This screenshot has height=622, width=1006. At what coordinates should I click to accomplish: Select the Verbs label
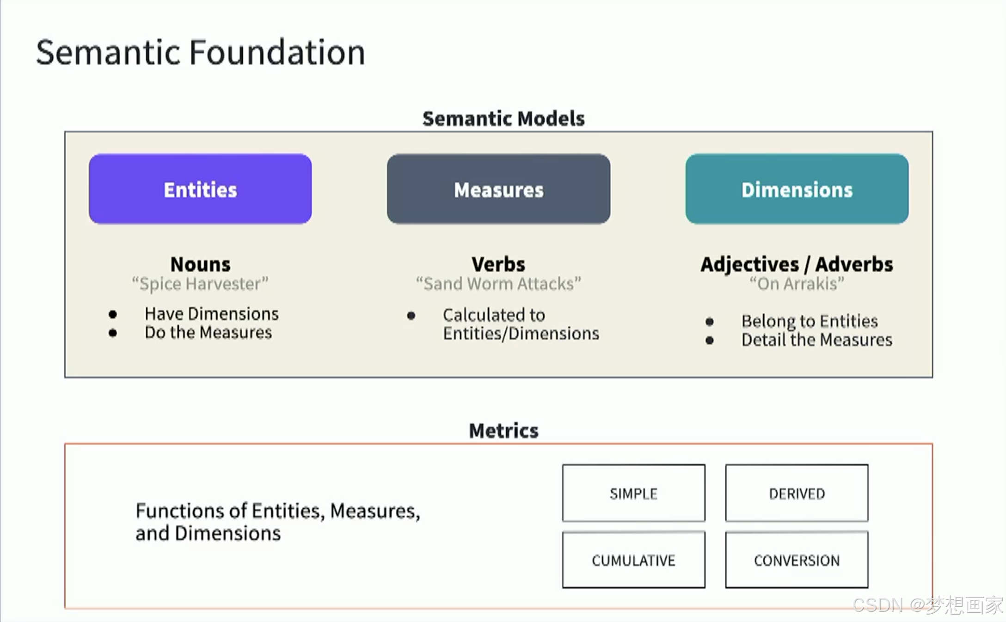tap(498, 264)
